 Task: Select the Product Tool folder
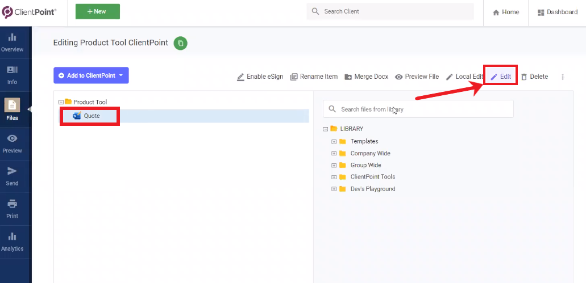tap(90, 102)
